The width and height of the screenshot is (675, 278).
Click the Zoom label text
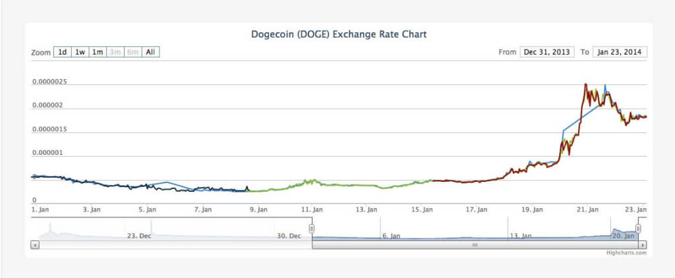point(42,53)
